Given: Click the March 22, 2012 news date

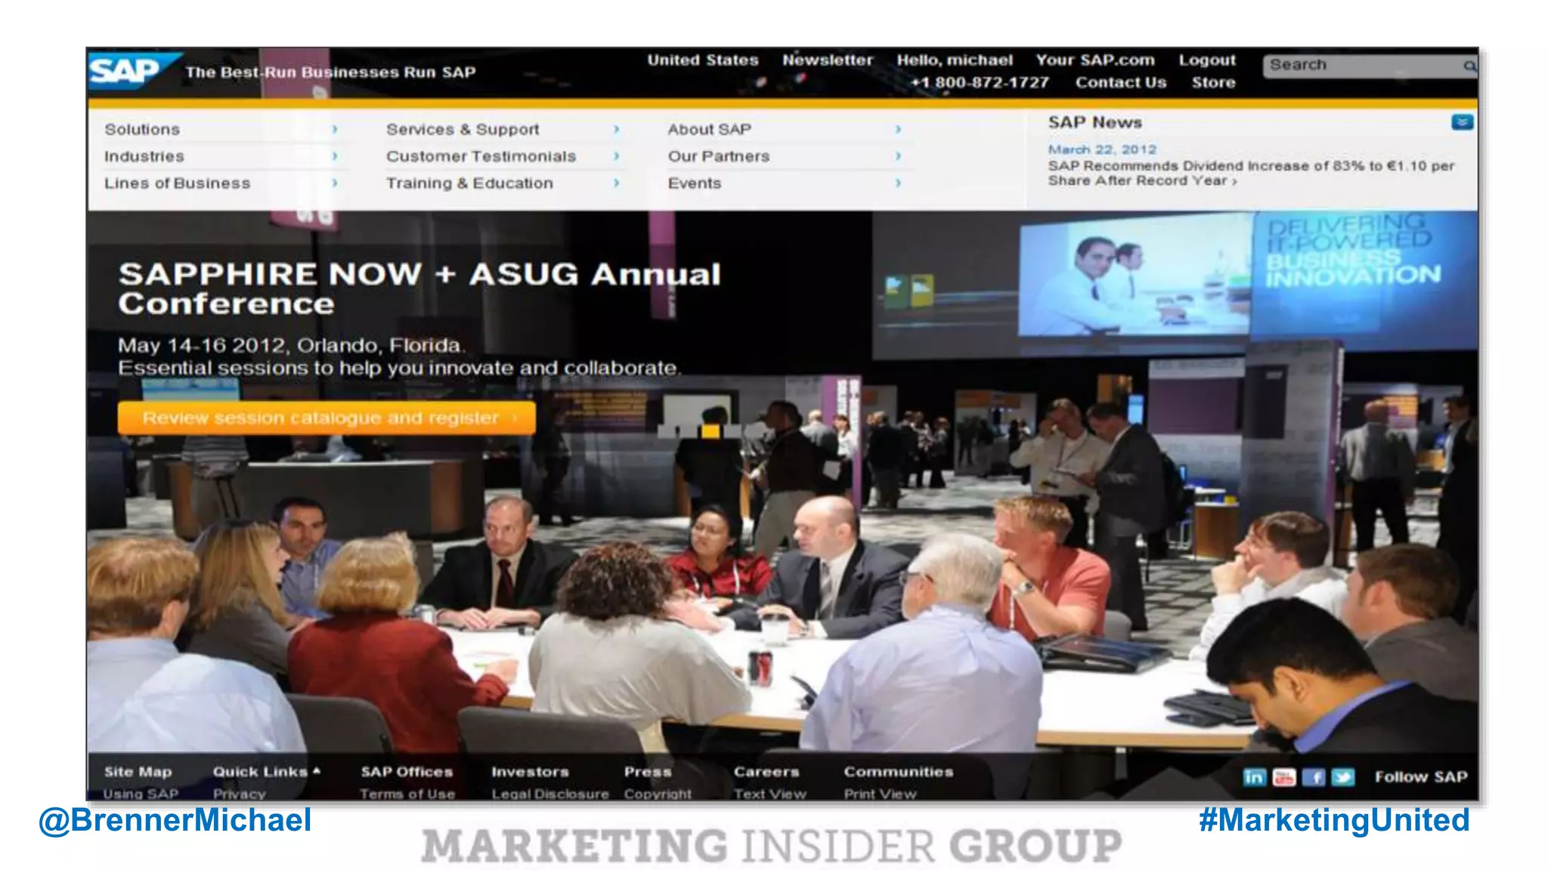Looking at the screenshot, I should pyautogui.click(x=1102, y=150).
